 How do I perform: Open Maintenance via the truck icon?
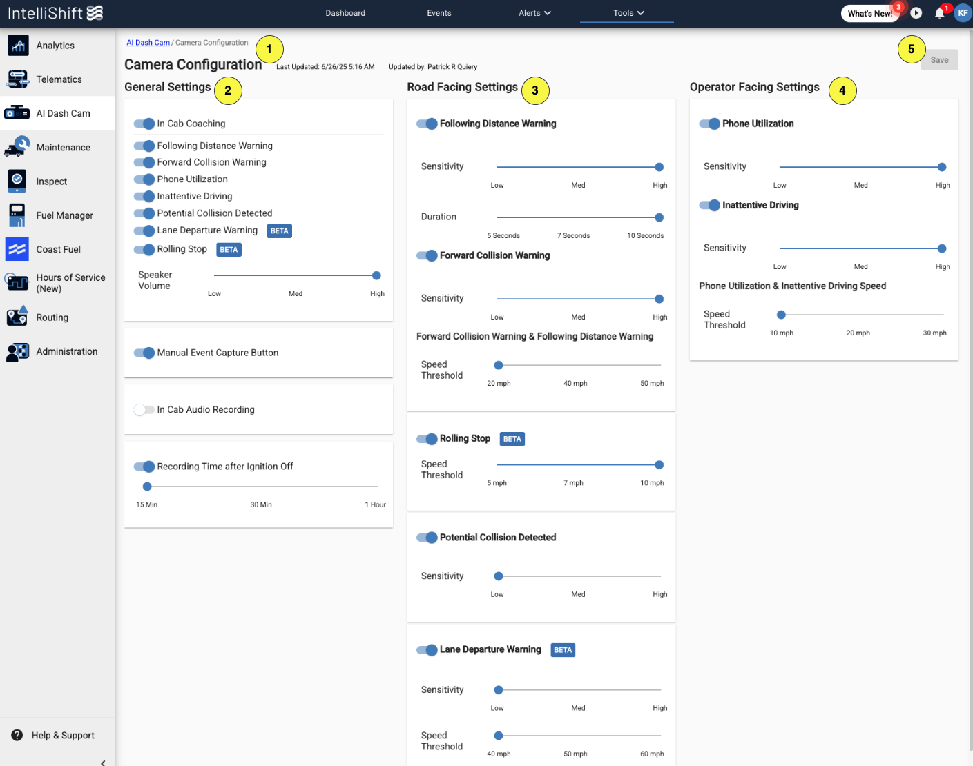[17, 147]
